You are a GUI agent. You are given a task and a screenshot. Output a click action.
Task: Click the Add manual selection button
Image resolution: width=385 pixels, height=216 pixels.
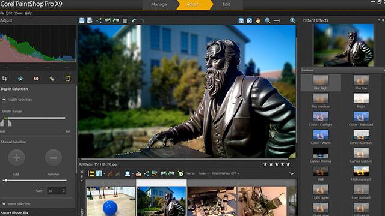point(16,158)
